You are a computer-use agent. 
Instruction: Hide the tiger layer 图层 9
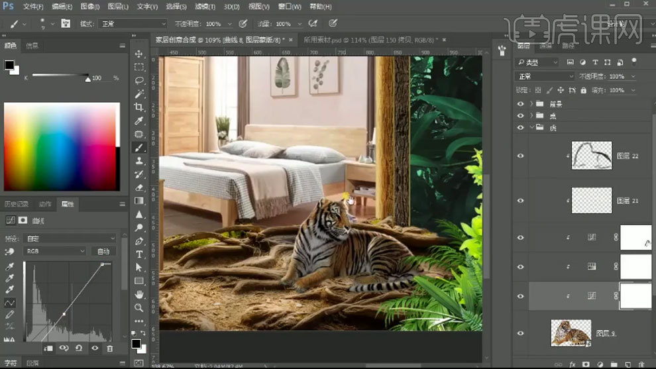pyautogui.click(x=520, y=333)
